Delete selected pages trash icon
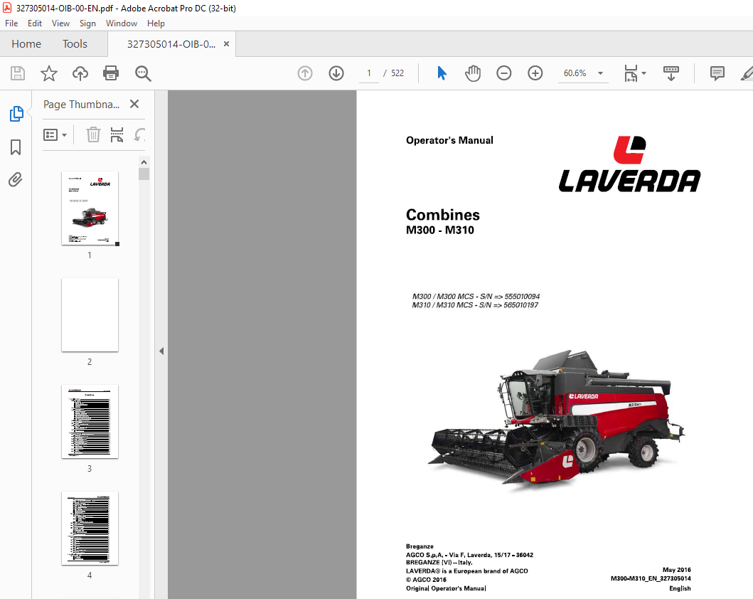The height and width of the screenshot is (599, 753). coord(93,134)
